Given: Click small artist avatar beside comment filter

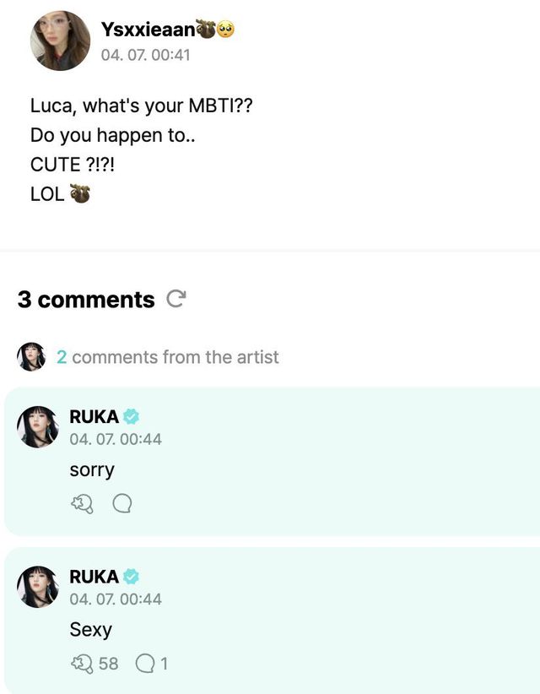Looking at the screenshot, I should click(x=31, y=357).
